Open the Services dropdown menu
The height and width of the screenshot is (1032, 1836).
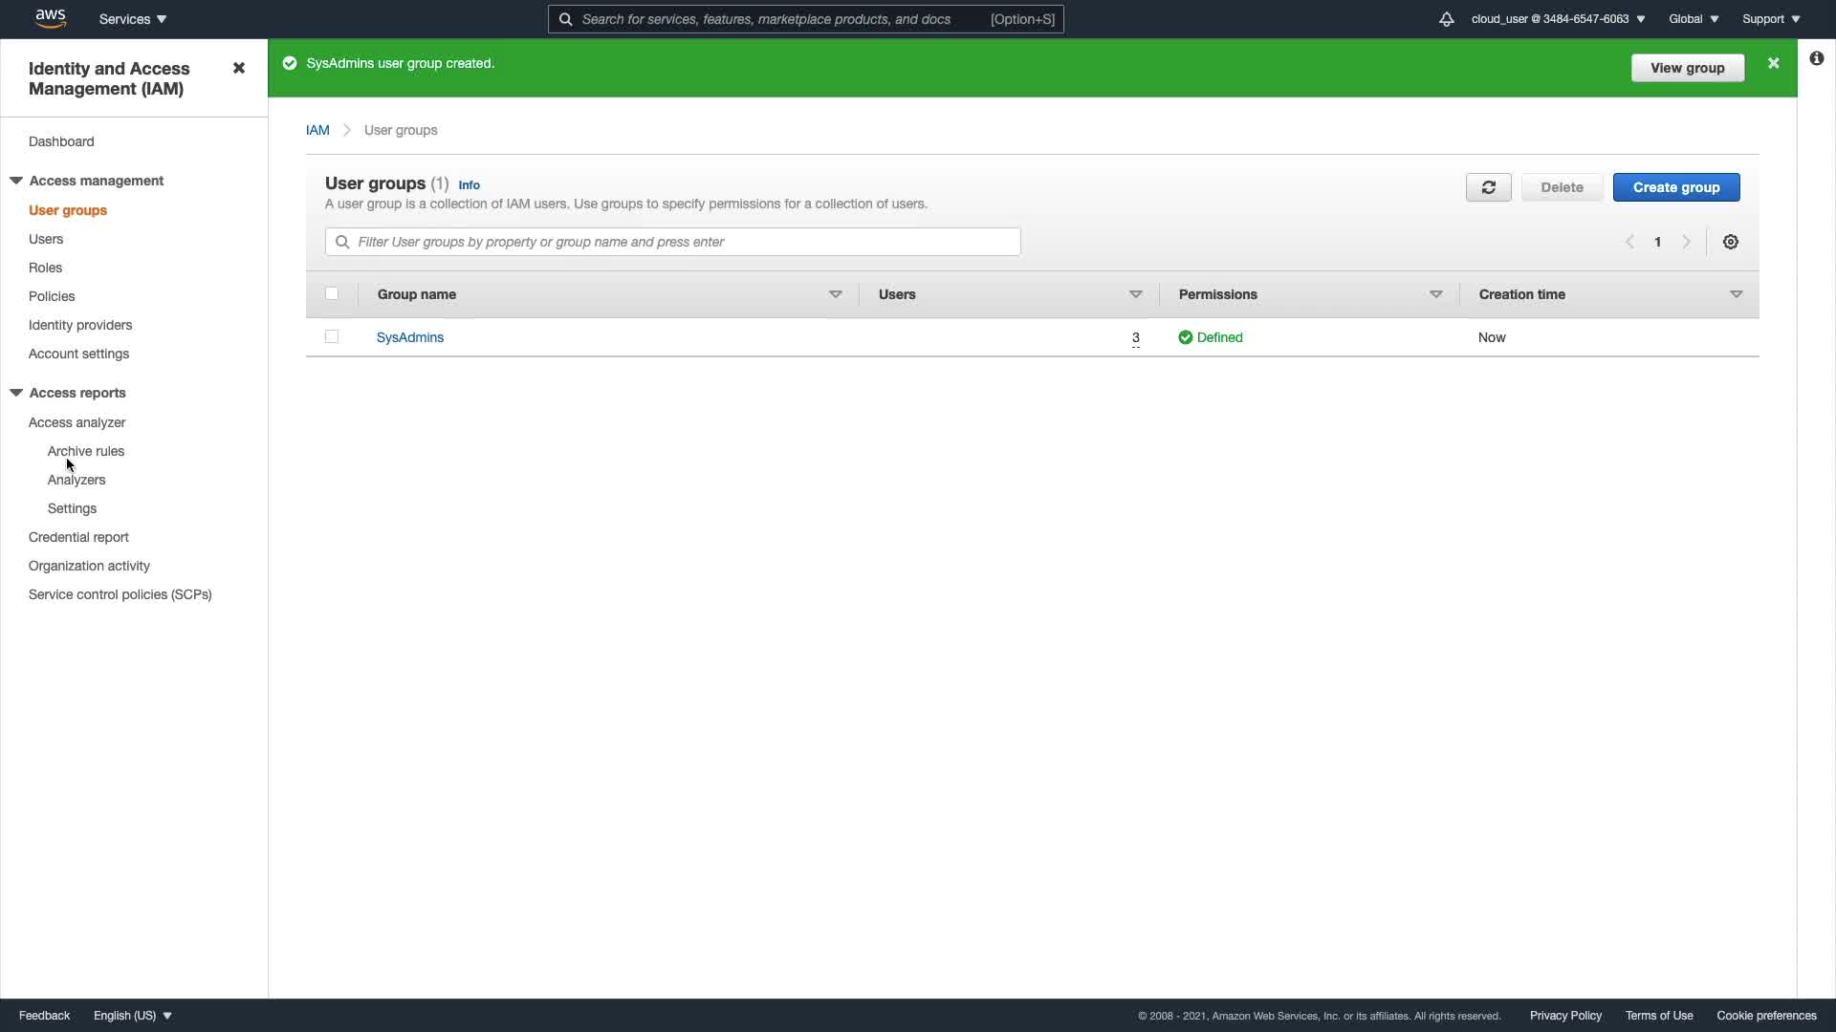pos(133,19)
